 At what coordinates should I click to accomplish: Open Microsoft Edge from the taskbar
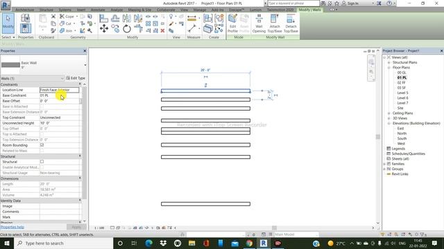tap(148, 243)
